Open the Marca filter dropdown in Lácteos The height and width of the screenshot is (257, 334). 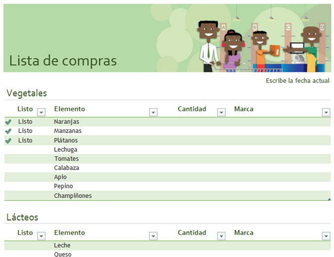pyautogui.click(x=326, y=236)
